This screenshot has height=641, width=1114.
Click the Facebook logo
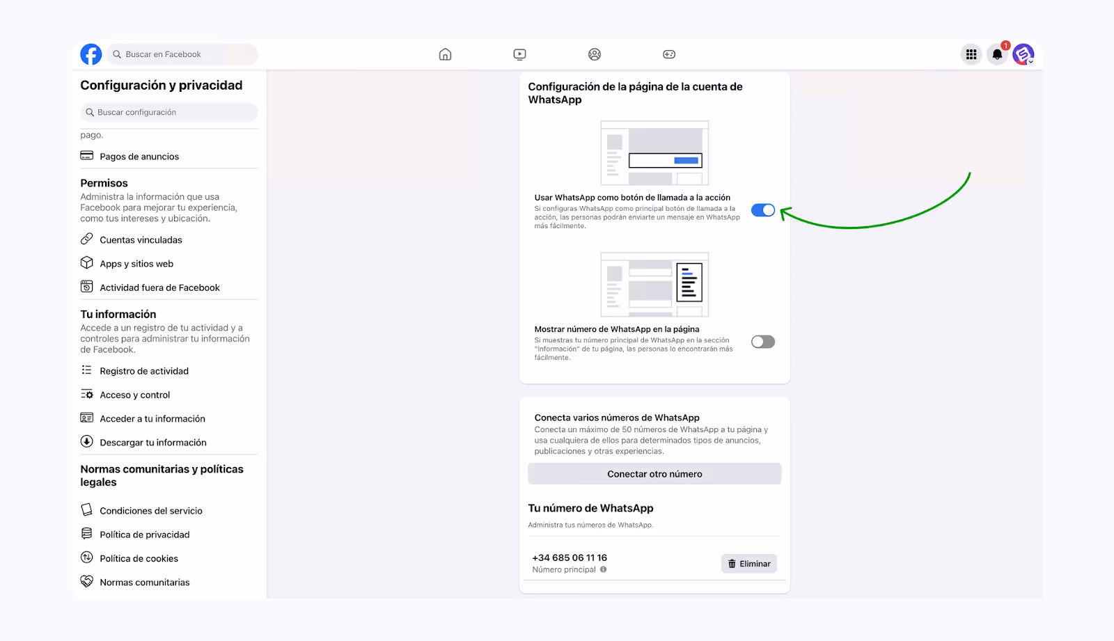pyautogui.click(x=91, y=54)
